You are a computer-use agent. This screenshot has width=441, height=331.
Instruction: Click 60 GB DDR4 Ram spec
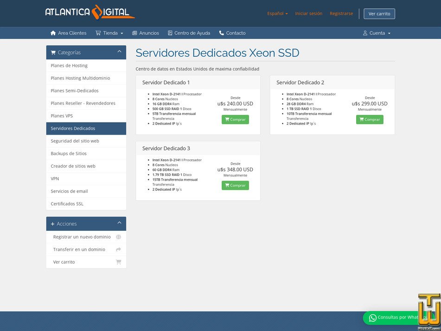click(166, 170)
